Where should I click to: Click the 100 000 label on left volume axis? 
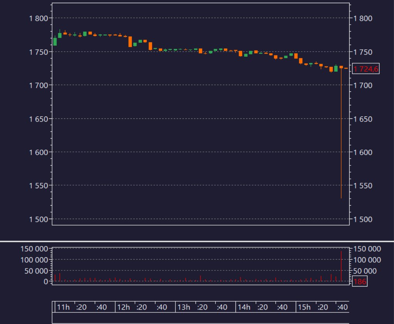(34, 260)
